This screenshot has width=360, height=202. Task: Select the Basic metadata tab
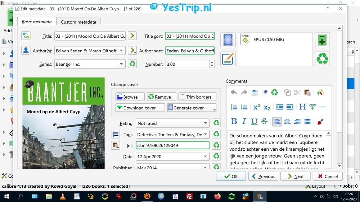pos(37,22)
